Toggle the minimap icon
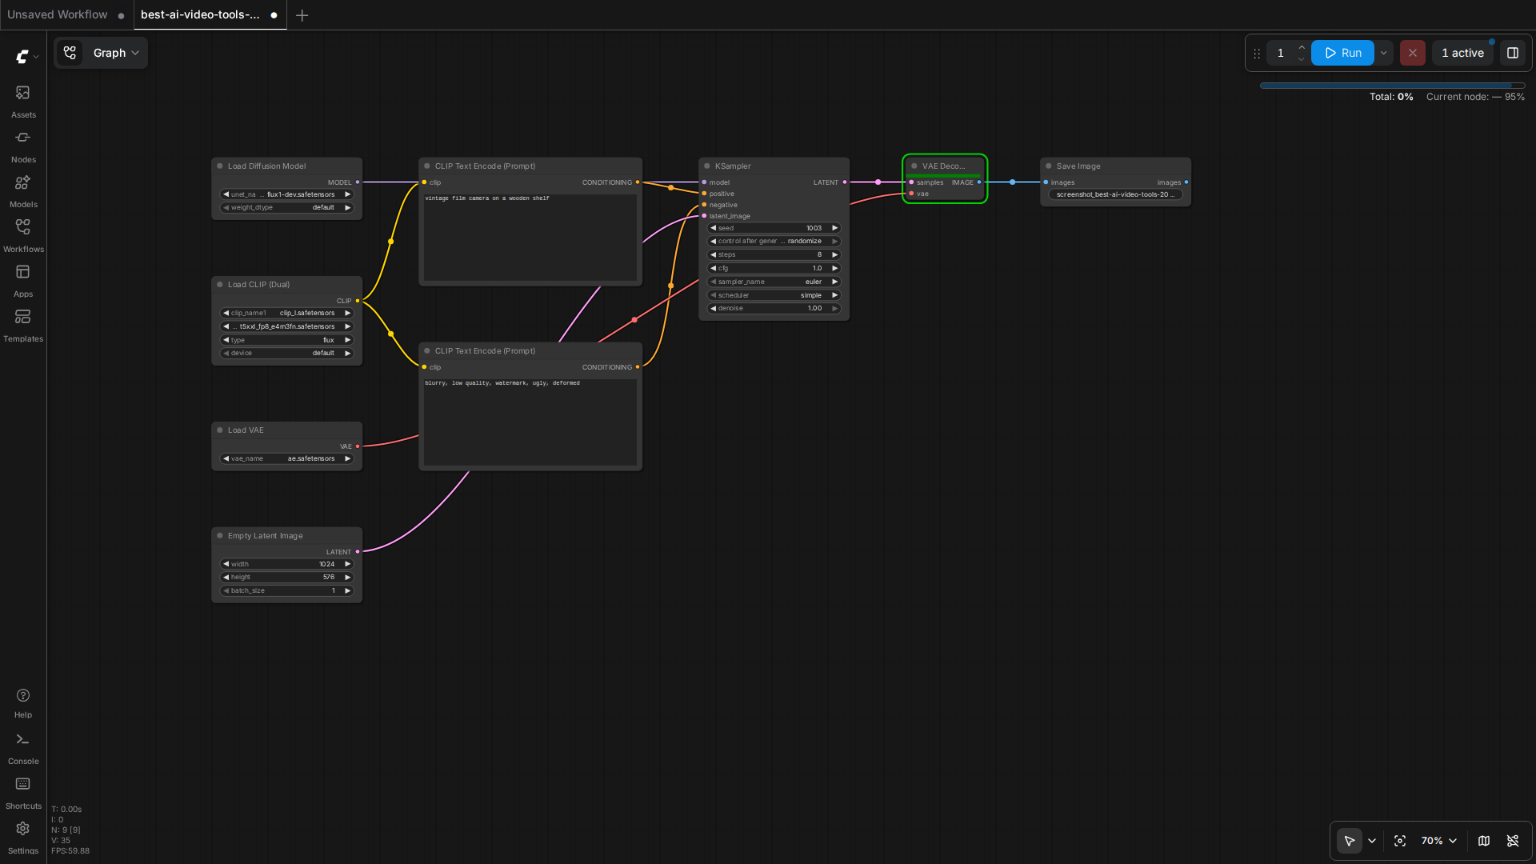 coord(1484,841)
